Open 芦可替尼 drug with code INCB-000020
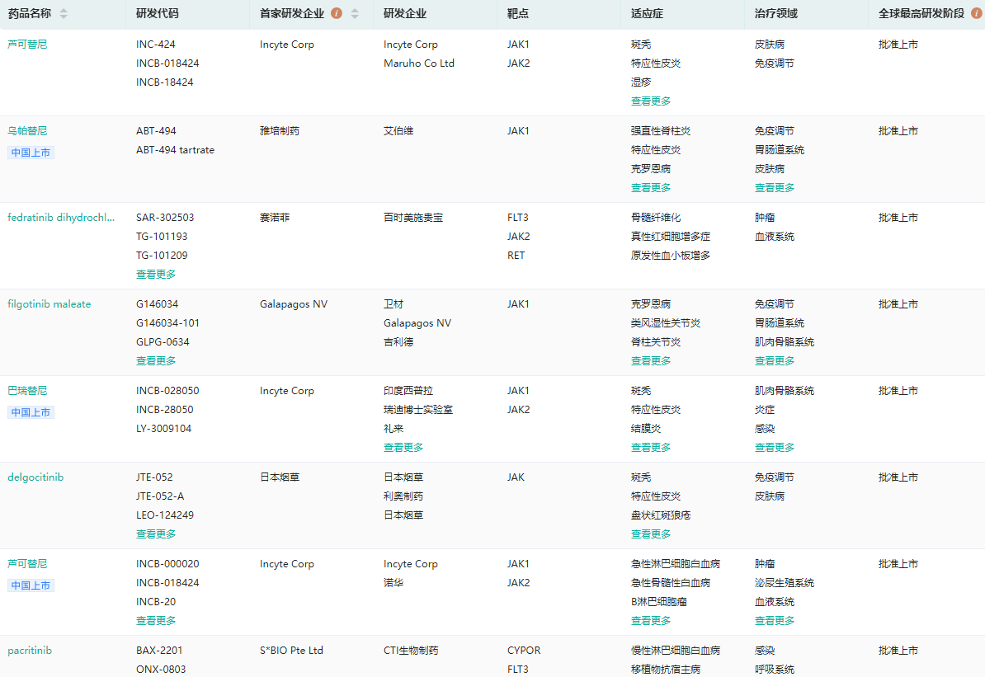 click(x=27, y=564)
